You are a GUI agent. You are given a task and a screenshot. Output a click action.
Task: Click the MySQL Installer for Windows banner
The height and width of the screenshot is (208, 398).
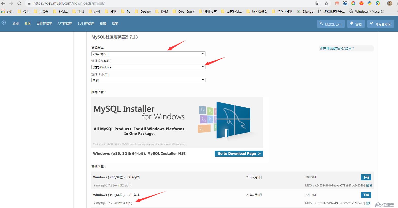[177, 122]
